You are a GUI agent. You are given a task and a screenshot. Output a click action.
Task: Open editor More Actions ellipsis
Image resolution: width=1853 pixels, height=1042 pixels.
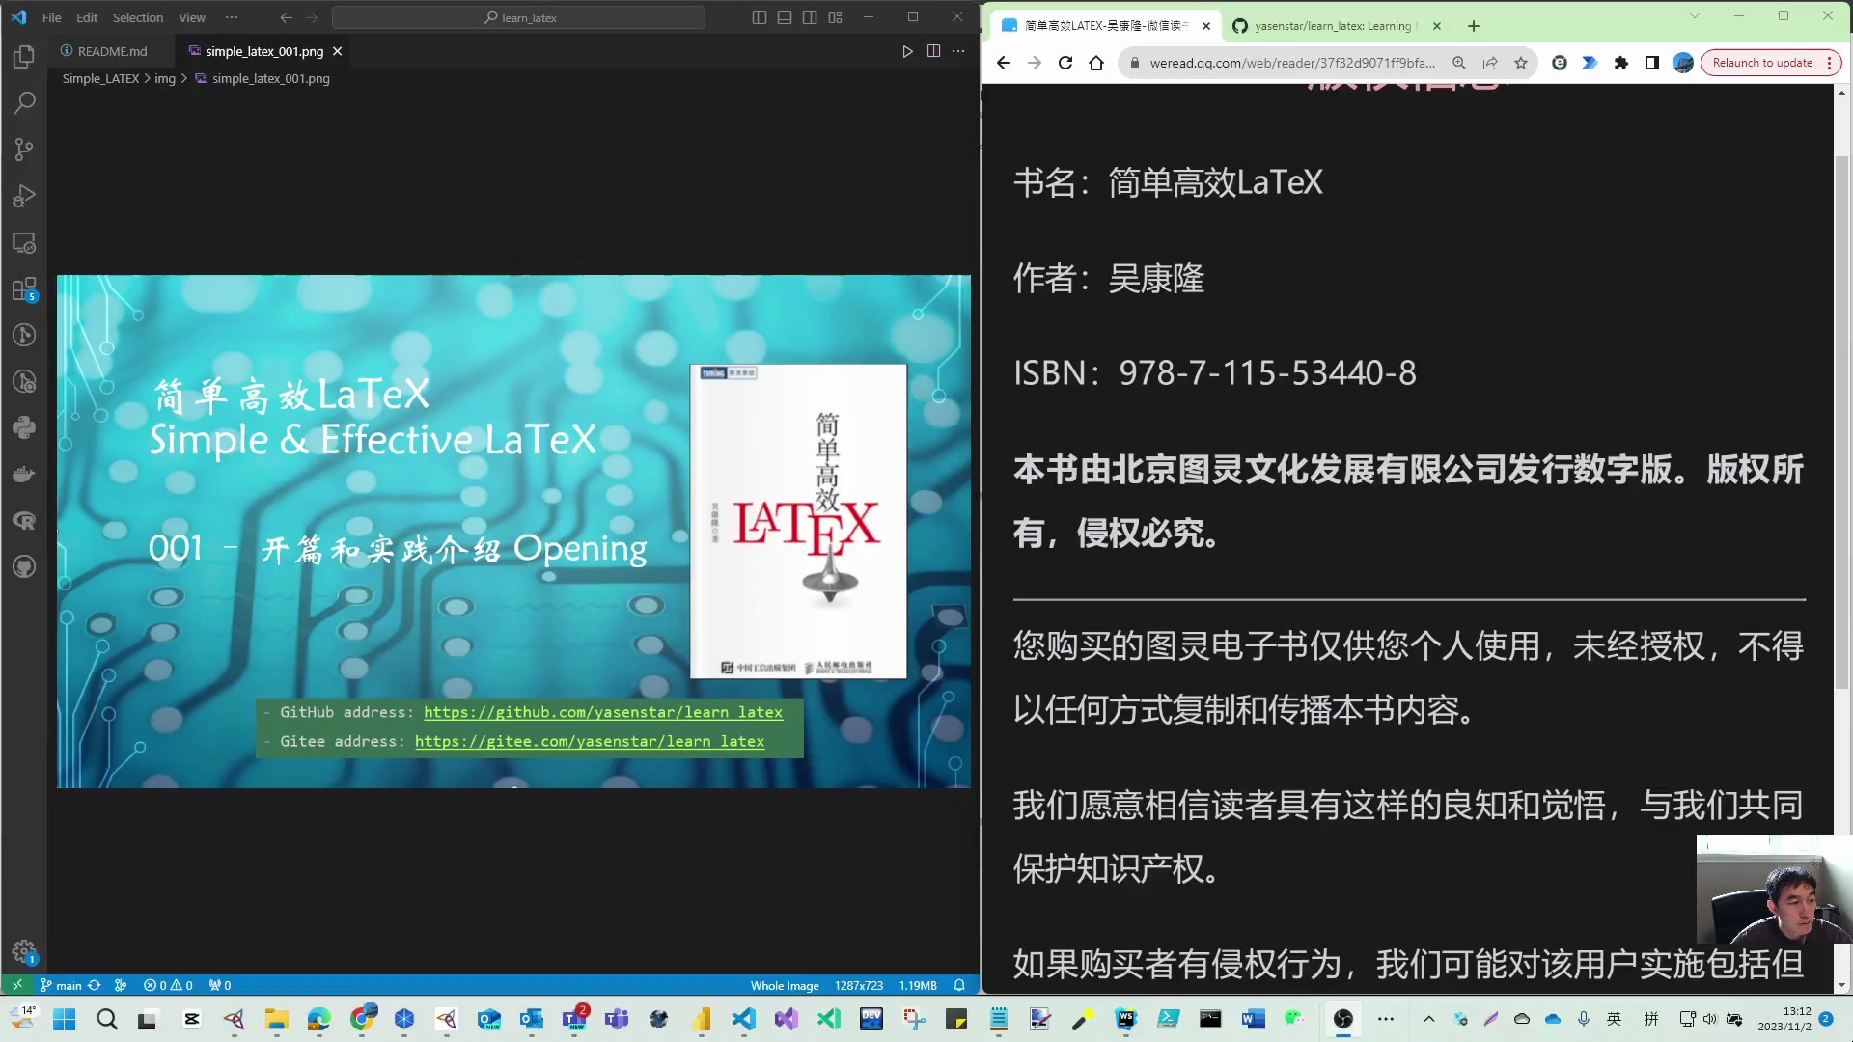[958, 51]
